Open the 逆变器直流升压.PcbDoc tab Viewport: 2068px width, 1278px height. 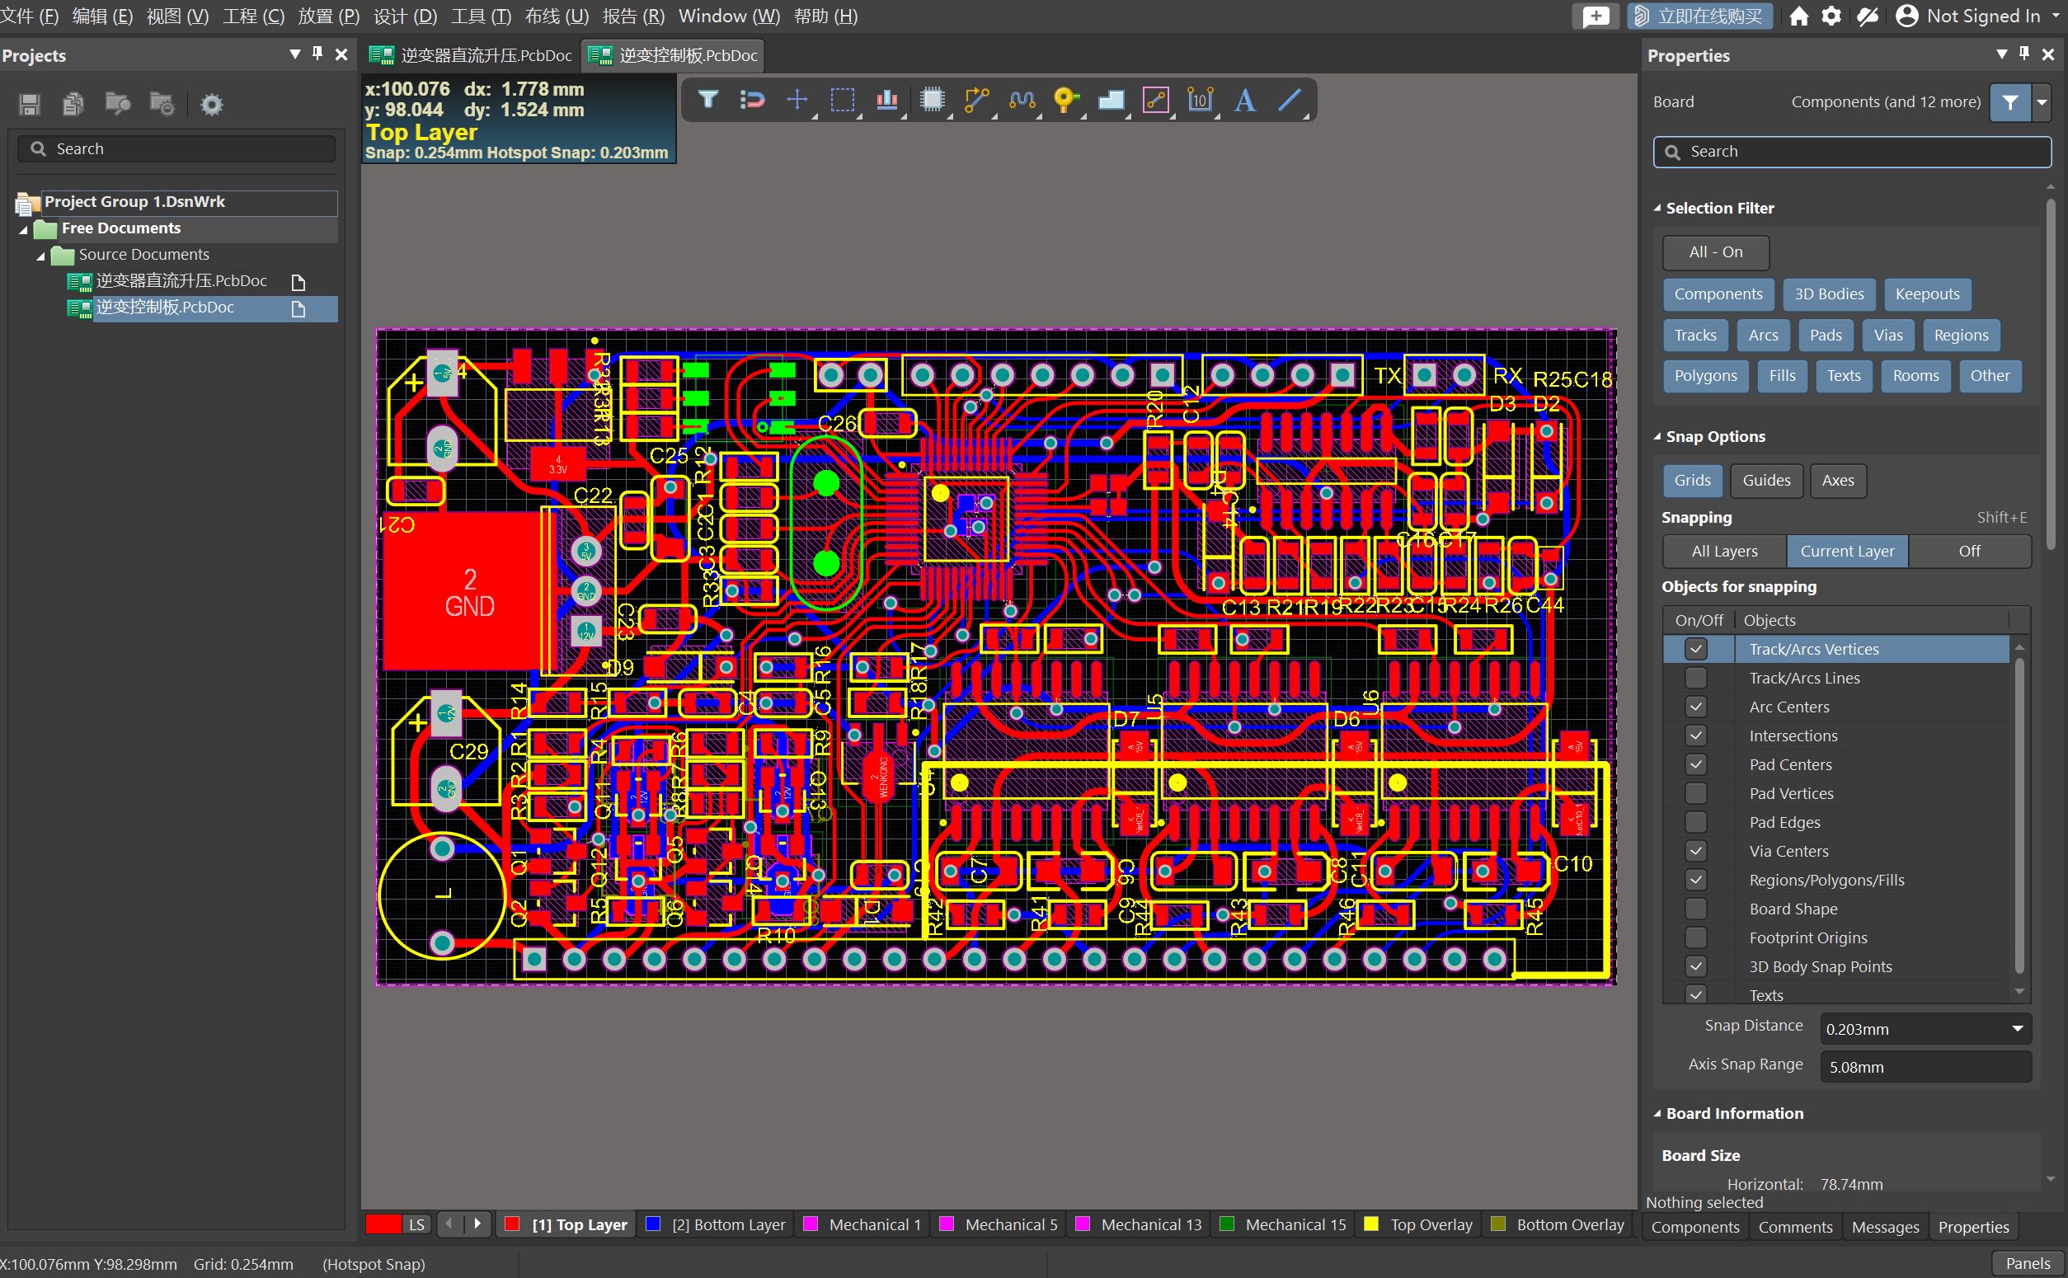pos(472,56)
